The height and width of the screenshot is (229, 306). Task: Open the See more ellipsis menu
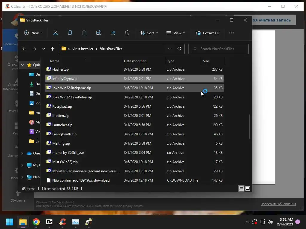point(232,33)
